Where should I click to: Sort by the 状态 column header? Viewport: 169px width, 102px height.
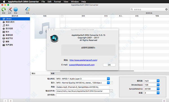(x=137, y=16)
